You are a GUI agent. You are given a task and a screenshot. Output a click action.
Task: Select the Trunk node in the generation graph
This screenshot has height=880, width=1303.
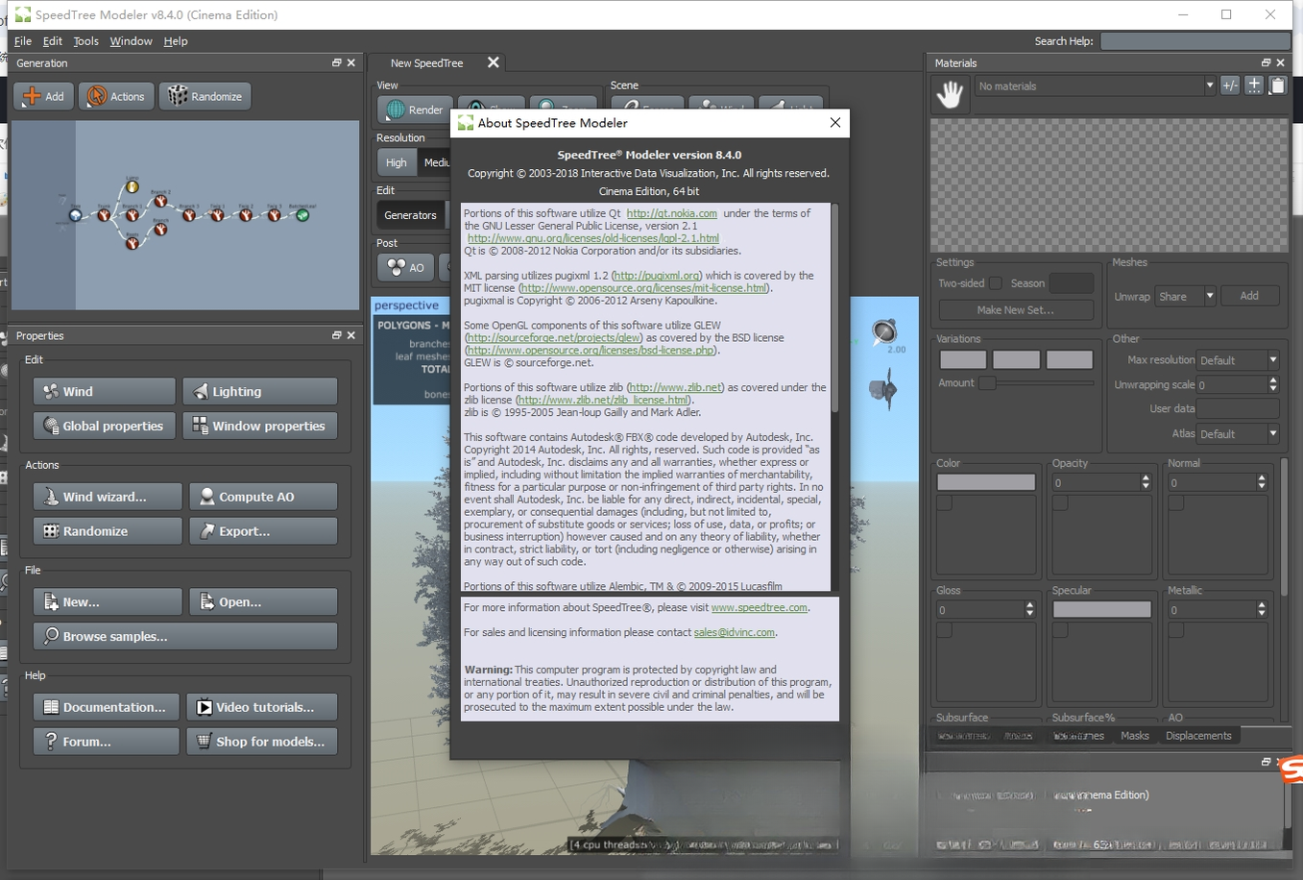tap(104, 215)
